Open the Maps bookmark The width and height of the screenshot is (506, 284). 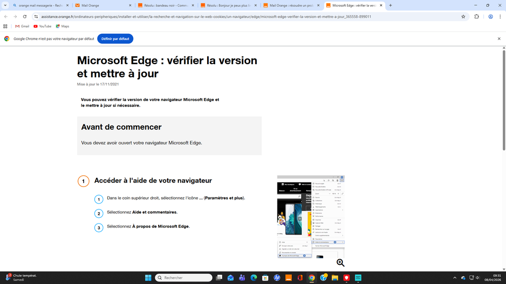62,26
